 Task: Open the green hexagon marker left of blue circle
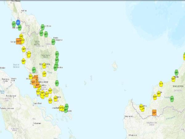14,24
